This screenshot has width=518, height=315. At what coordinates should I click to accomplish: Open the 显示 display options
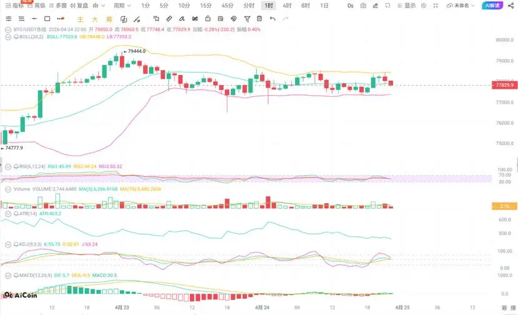click(406, 6)
